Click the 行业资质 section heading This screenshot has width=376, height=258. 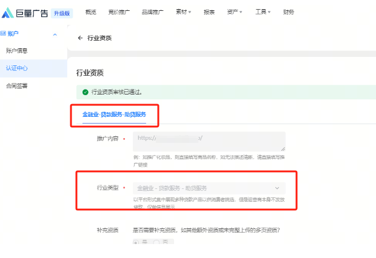(90, 73)
